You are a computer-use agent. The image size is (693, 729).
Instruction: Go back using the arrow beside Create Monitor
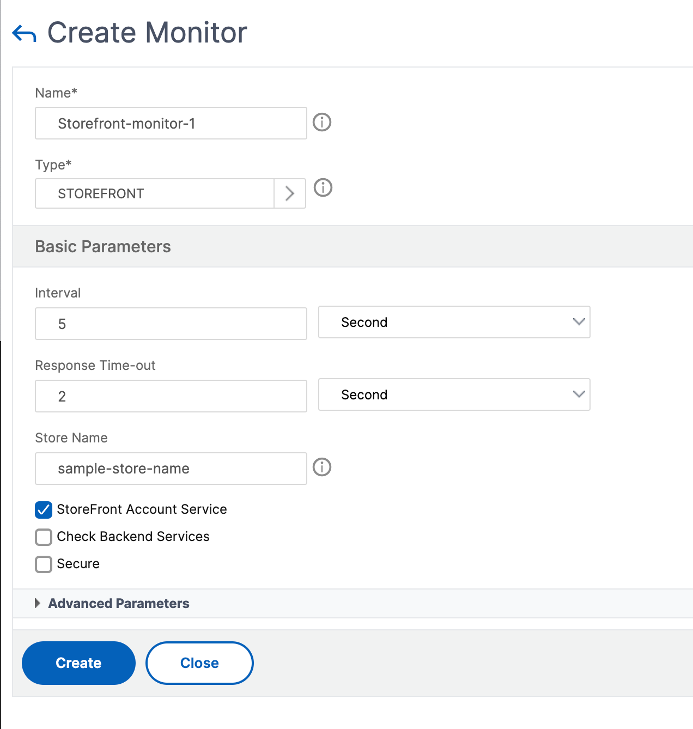pyautogui.click(x=24, y=34)
